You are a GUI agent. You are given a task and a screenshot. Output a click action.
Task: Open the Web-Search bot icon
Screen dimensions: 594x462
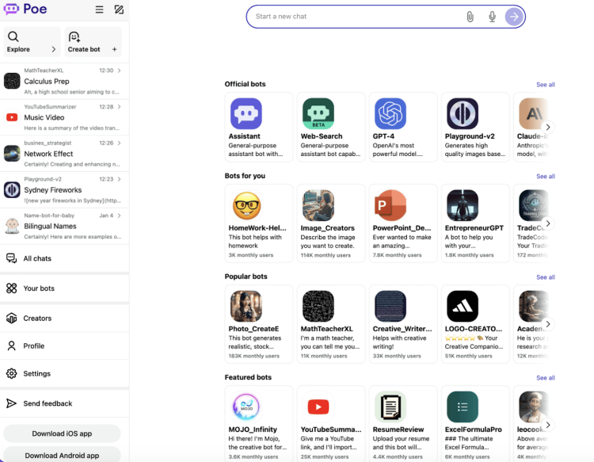(318, 114)
